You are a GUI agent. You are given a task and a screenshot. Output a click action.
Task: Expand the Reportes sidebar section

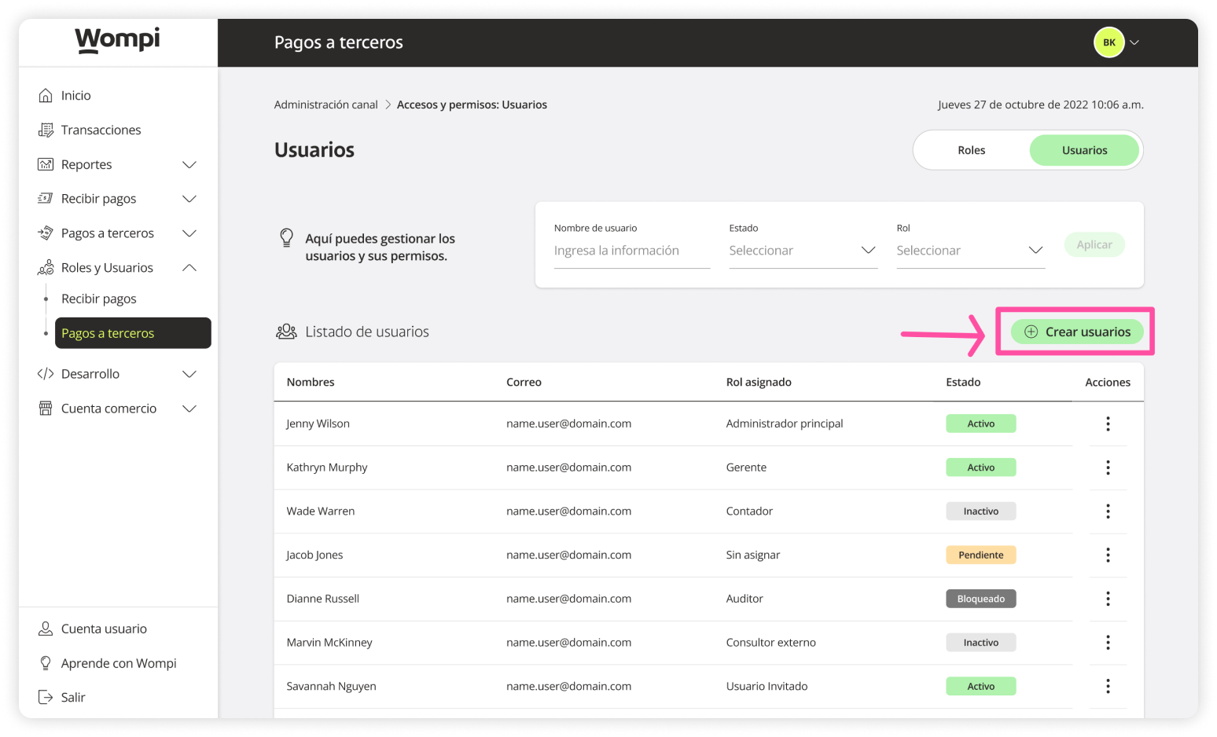click(x=189, y=165)
